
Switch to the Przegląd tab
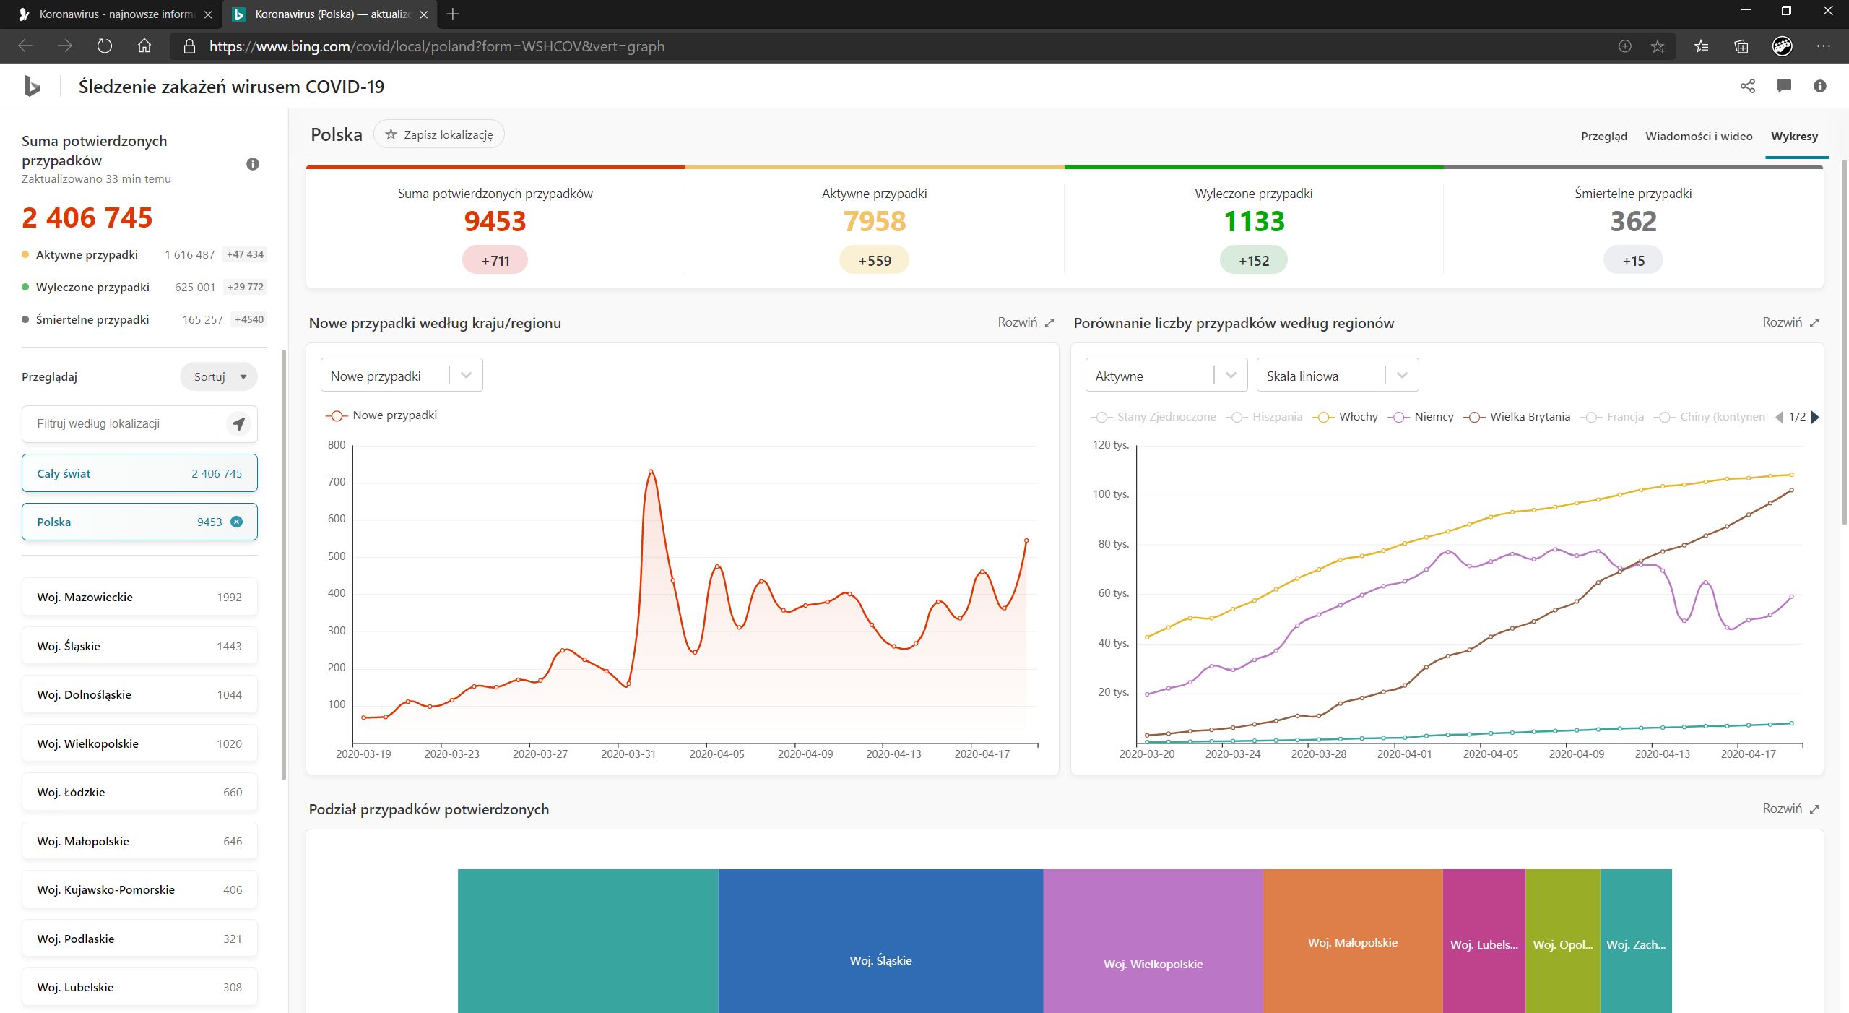(x=1603, y=136)
